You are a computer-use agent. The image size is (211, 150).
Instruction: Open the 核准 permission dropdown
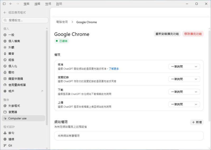[x=184, y=67]
